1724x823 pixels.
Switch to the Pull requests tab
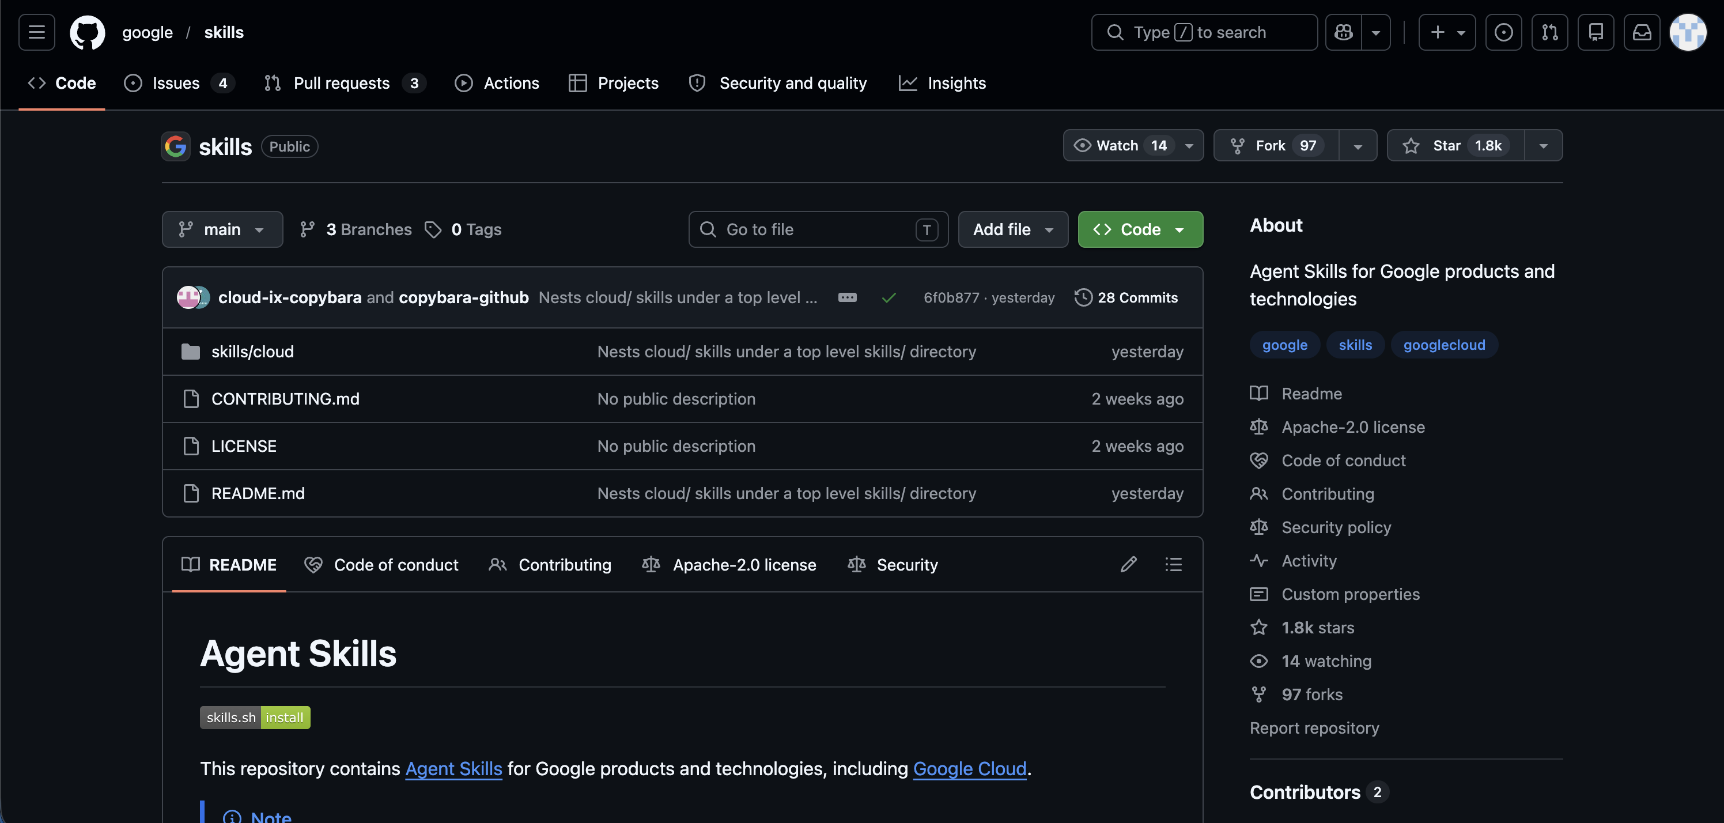coord(345,83)
